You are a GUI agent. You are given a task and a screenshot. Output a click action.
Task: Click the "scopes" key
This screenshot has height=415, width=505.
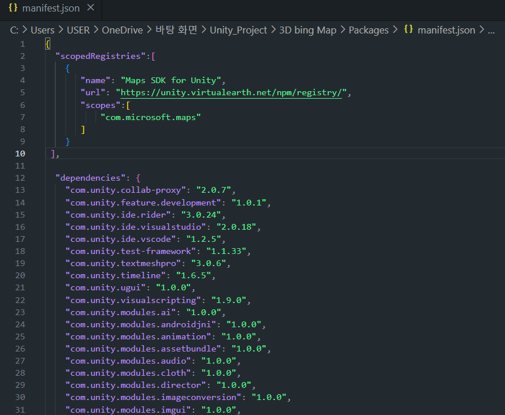(x=101, y=105)
